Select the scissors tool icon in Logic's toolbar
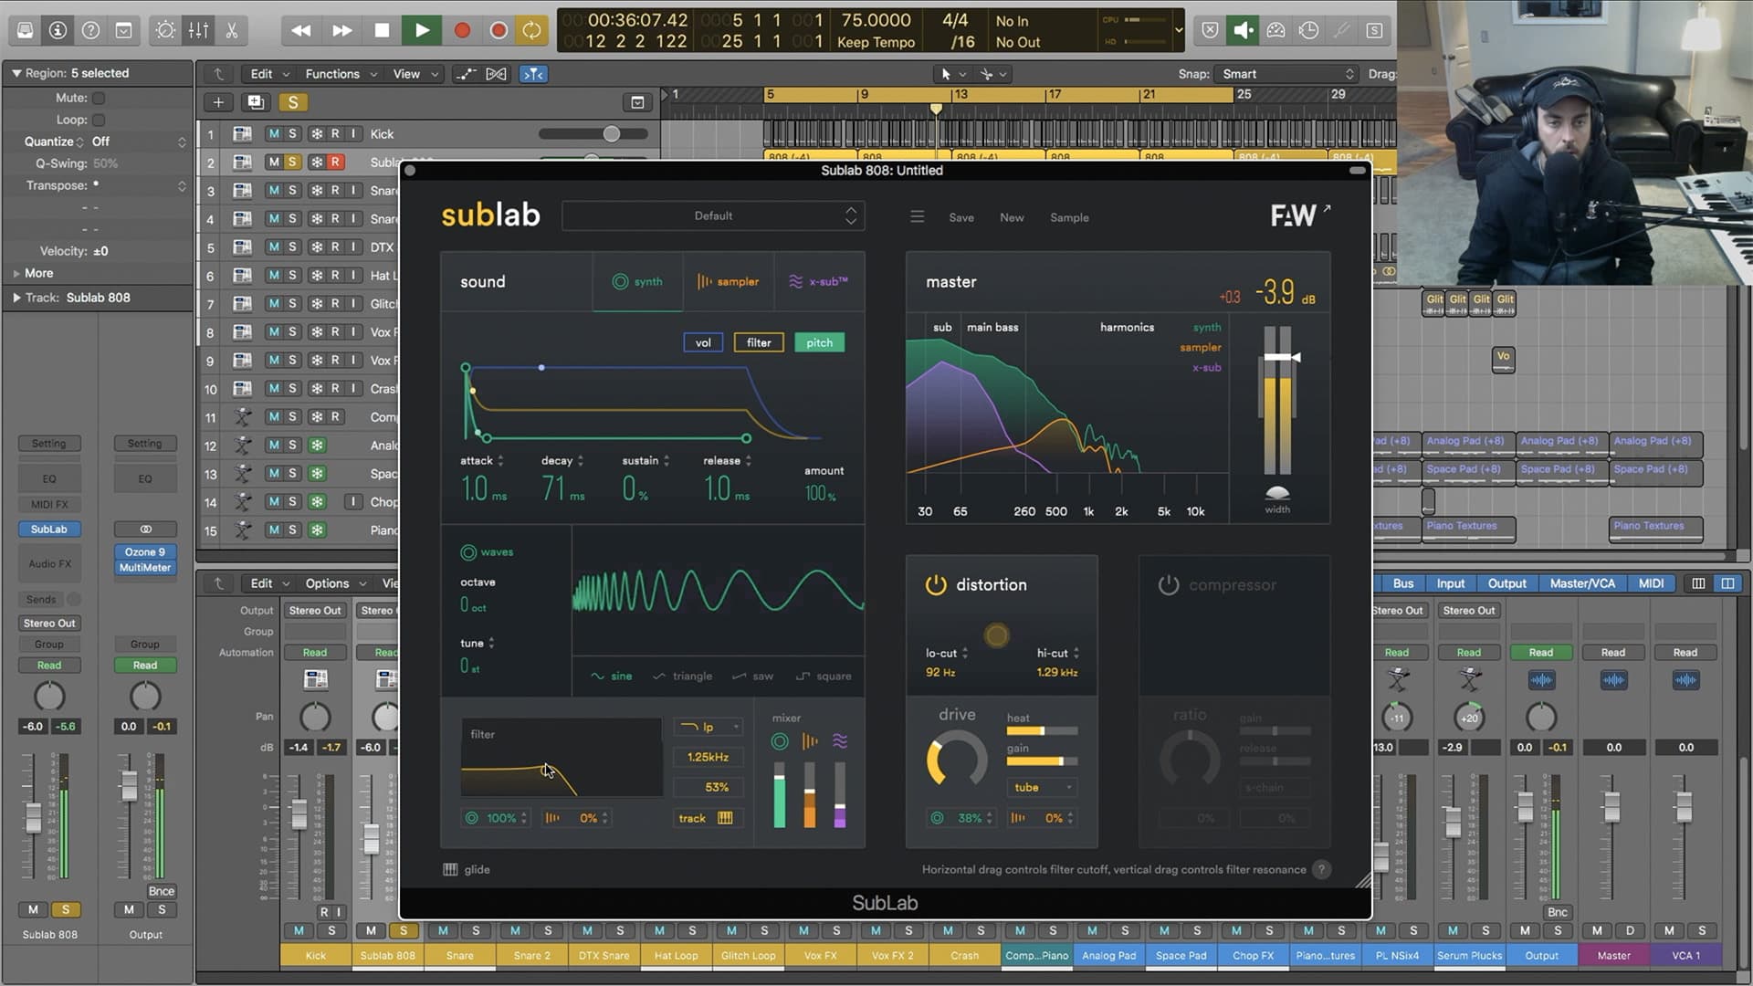This screenshot has height=986, width=1753. (x=231, y=30)
